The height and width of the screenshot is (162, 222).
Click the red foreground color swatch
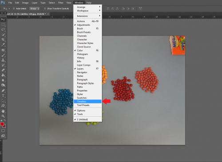click(2, 124)
